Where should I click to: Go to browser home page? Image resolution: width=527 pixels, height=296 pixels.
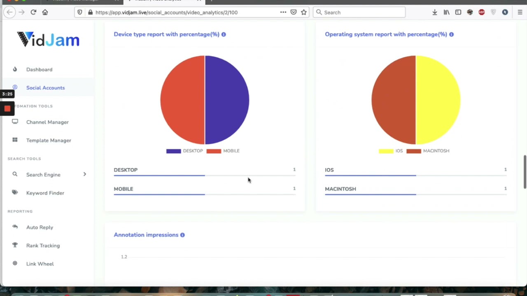(45, 12)
